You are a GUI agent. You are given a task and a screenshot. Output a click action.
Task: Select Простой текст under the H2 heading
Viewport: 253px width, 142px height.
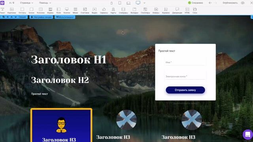pos(40,94)
